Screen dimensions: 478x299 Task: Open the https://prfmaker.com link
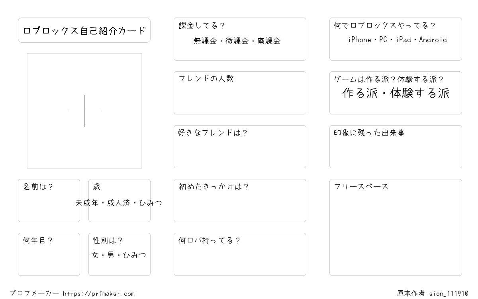(99, 294)
